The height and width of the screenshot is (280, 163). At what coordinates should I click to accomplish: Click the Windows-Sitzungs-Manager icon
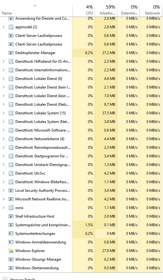pos(11,259)
